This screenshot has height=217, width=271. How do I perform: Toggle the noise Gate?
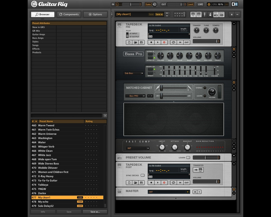tap(148, 4)
